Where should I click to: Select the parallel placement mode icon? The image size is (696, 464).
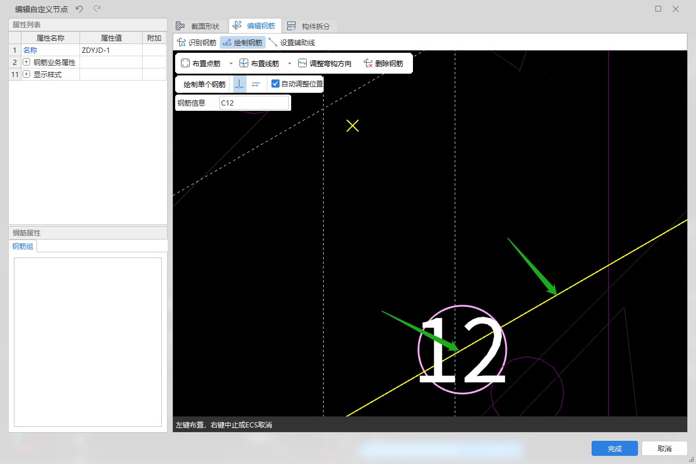click(256, 84)
